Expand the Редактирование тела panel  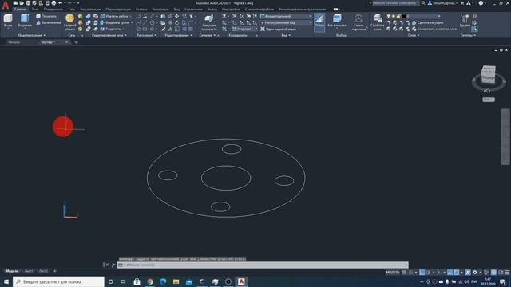[x=109, y=35]
